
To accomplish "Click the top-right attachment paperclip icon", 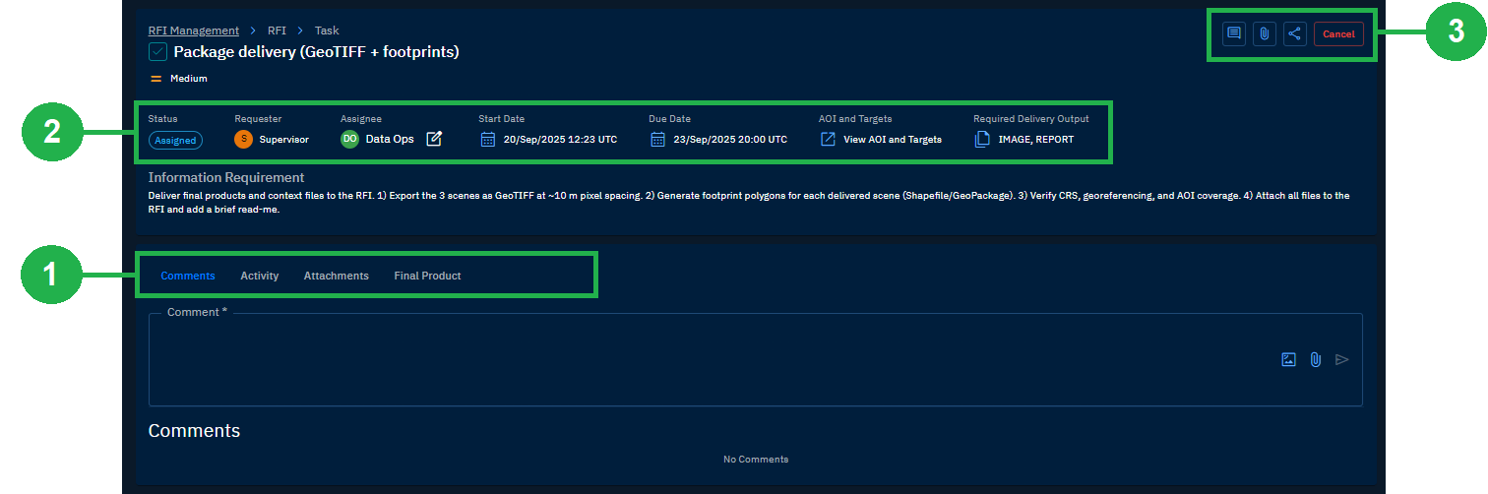I will (x=1264, y=34).
